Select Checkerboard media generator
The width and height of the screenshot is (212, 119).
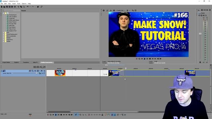click(x=13, y=15)
